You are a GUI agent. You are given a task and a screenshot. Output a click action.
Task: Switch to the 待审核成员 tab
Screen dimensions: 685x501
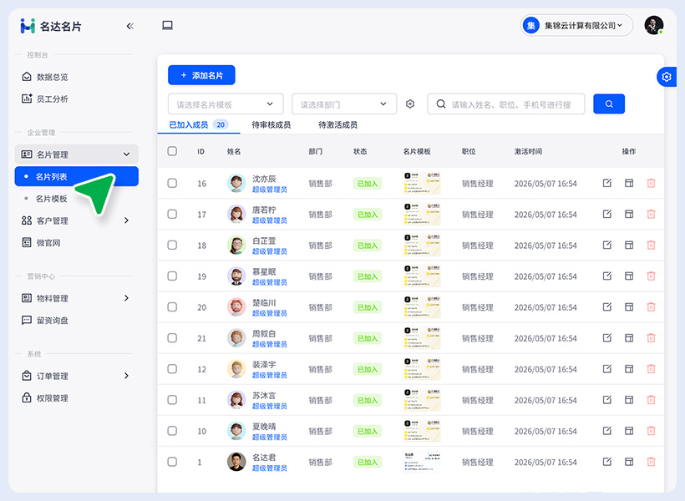pyautogui.click(x=271, y=125)
